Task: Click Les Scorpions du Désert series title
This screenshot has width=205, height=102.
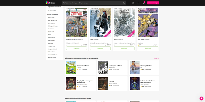Action: 115,66
